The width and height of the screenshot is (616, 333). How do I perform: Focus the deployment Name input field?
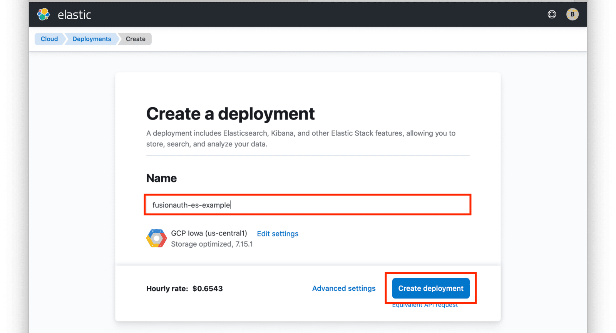308,205
